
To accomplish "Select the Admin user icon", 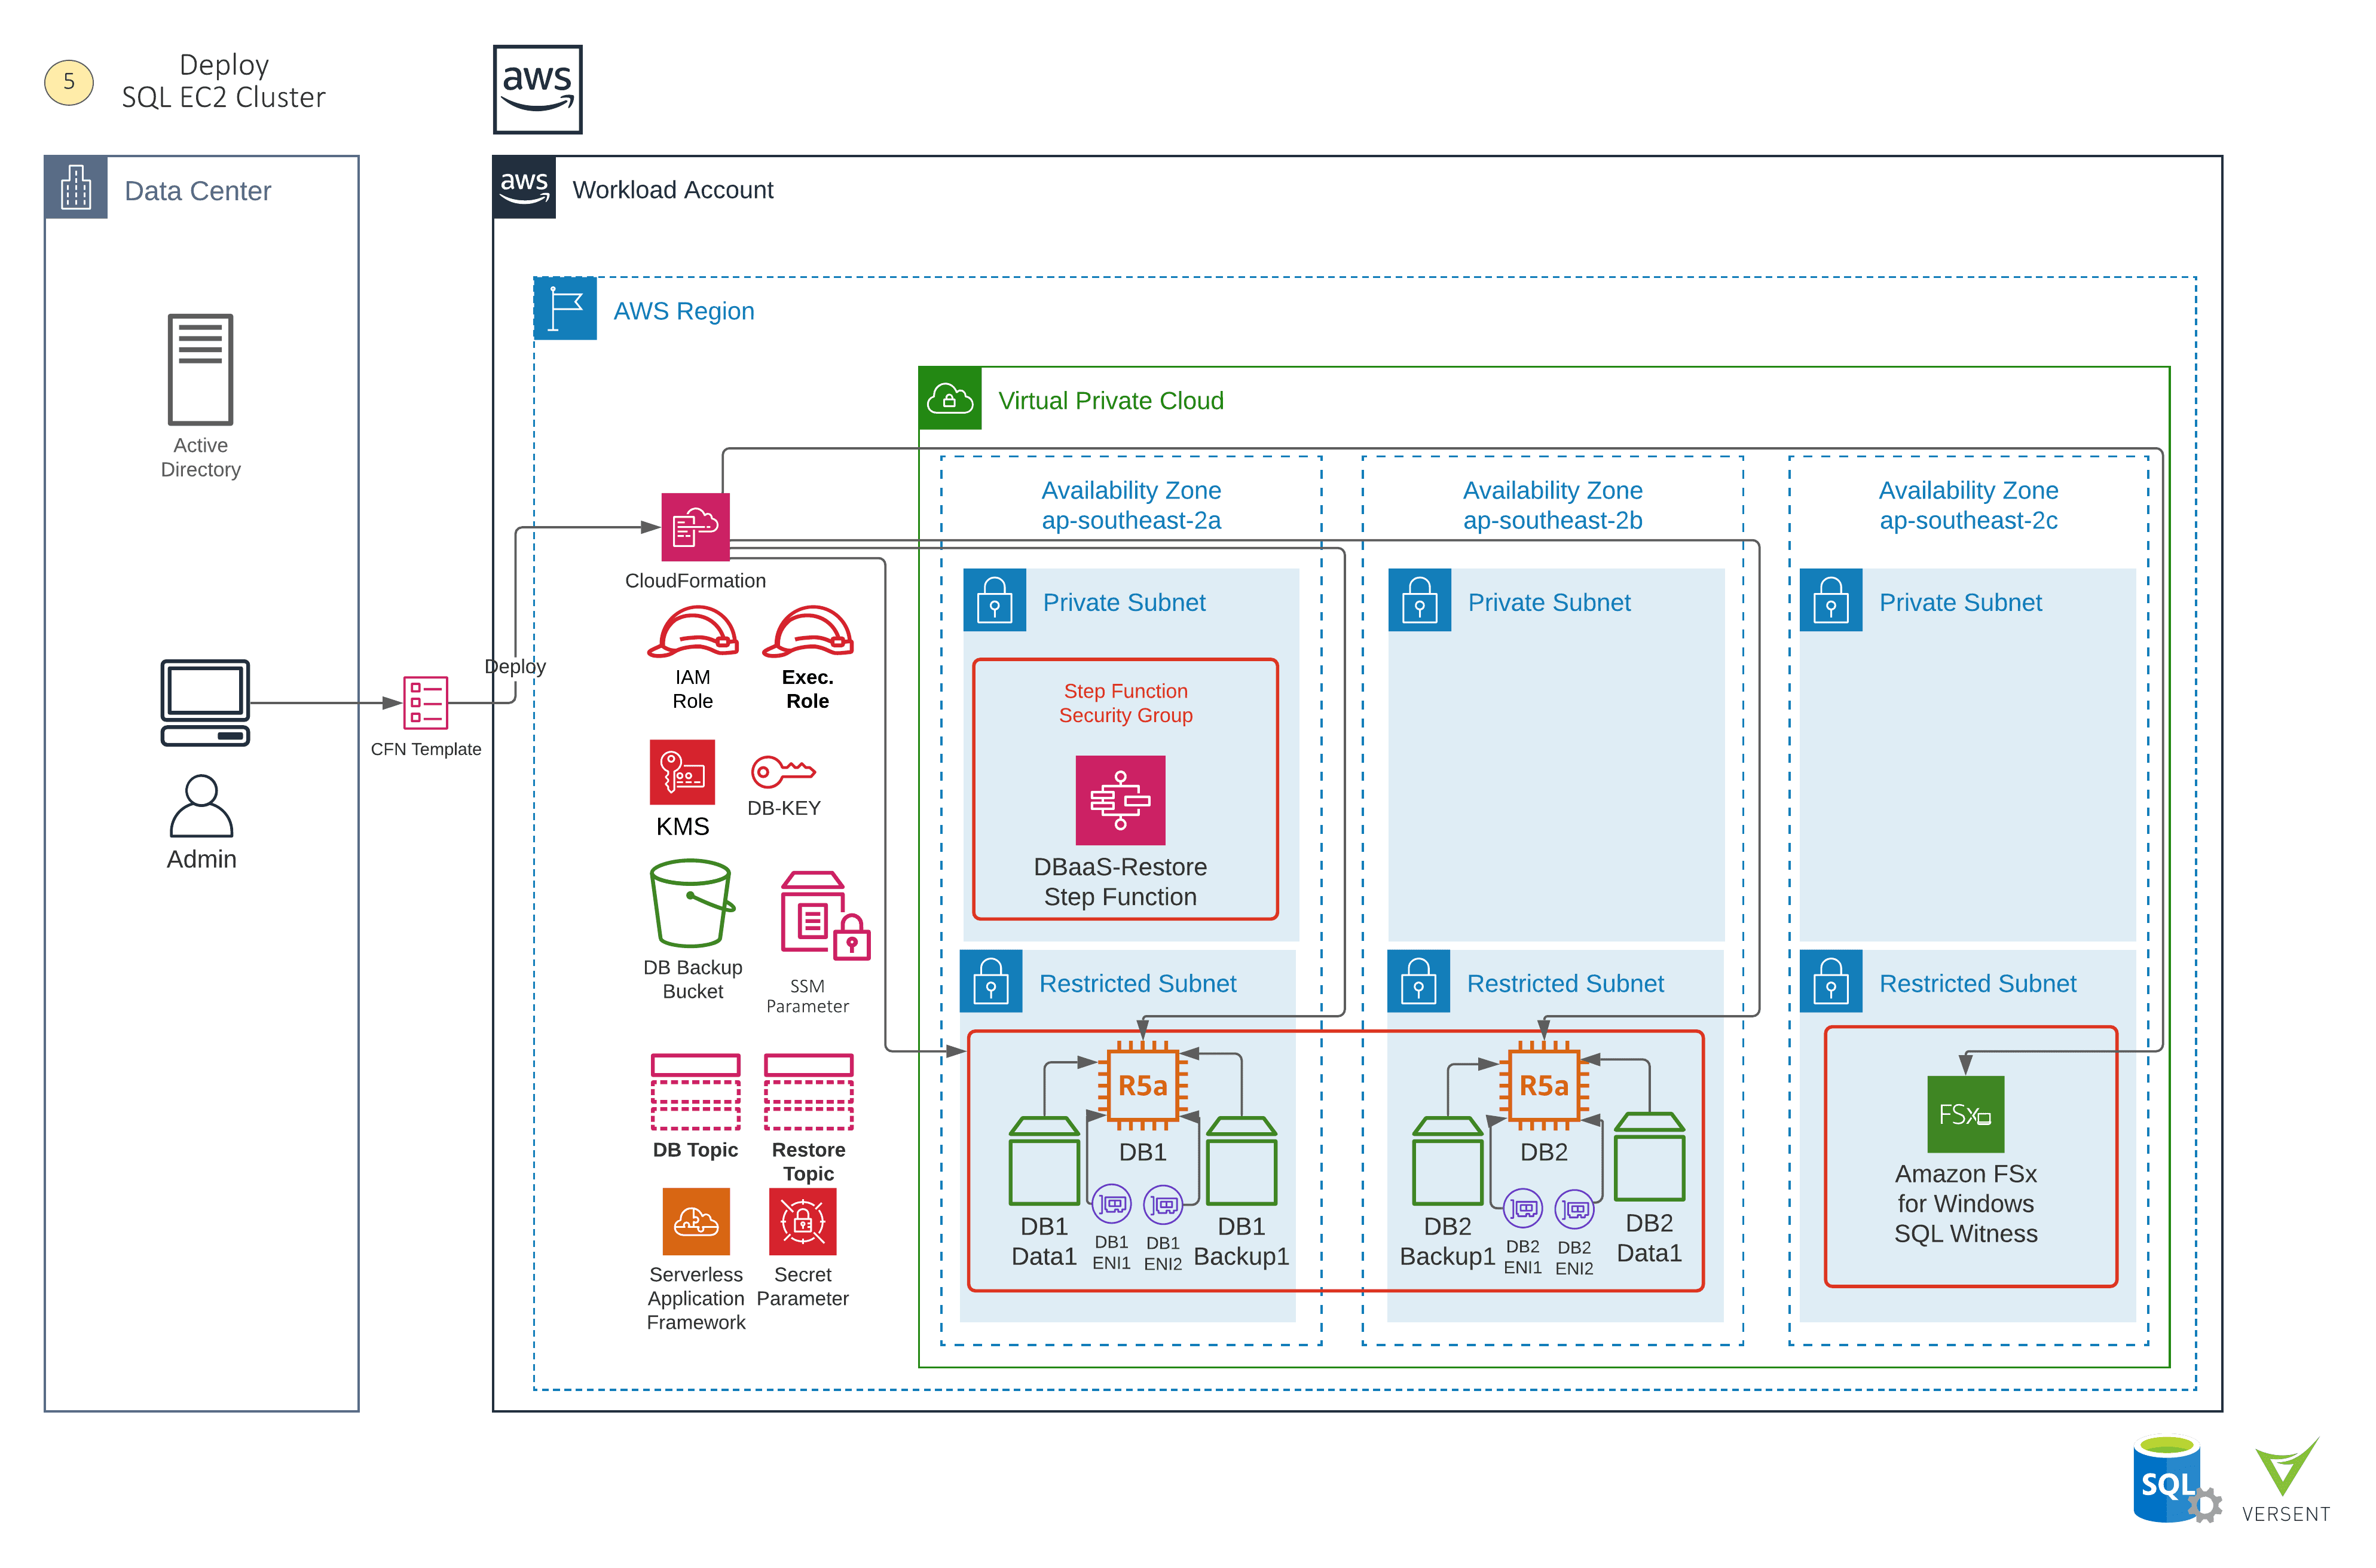I will (x=201, y=806).
